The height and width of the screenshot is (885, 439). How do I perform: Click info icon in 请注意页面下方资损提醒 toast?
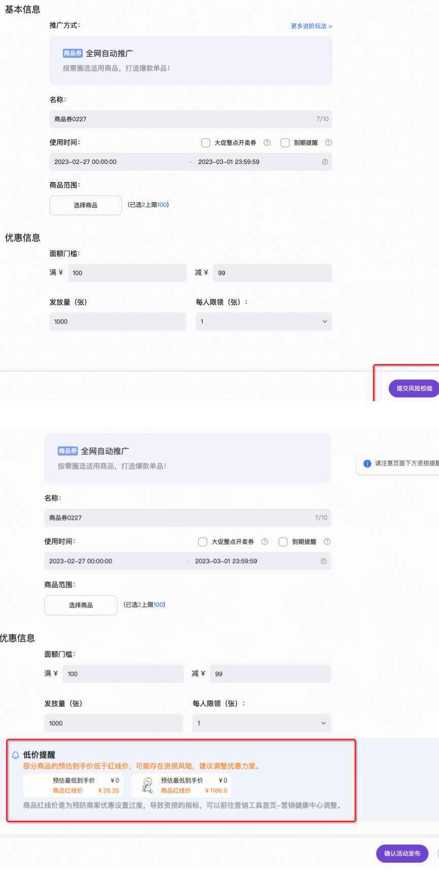367,464
